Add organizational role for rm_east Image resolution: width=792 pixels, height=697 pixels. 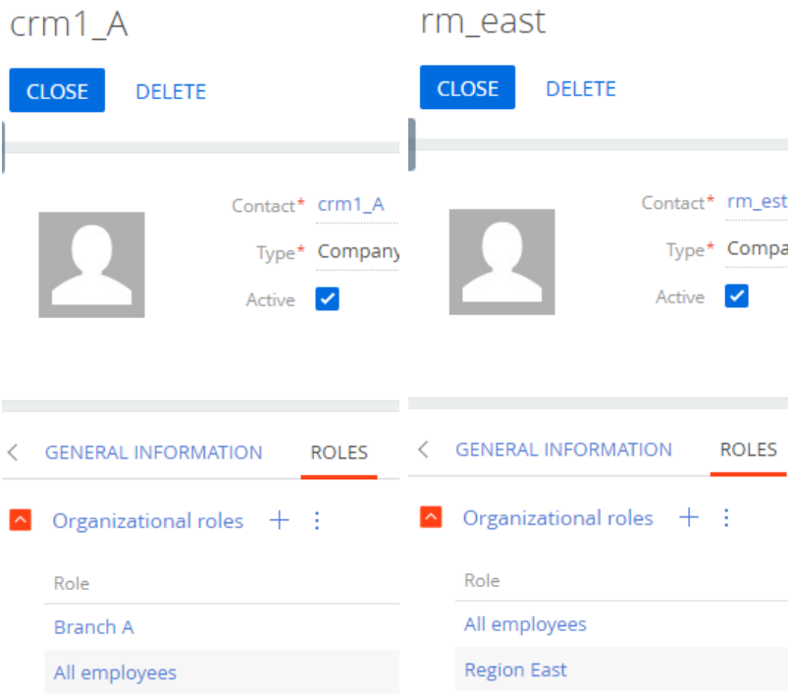point(689,517)
